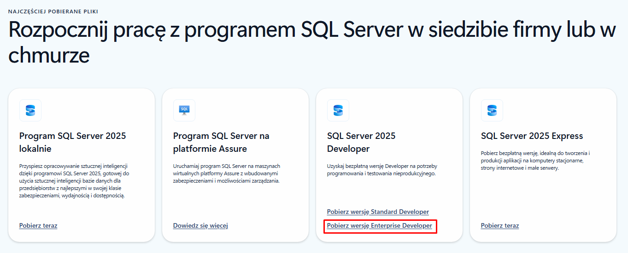Click the SQL monitor icon on the Assure card

click(x=184, y=110)
